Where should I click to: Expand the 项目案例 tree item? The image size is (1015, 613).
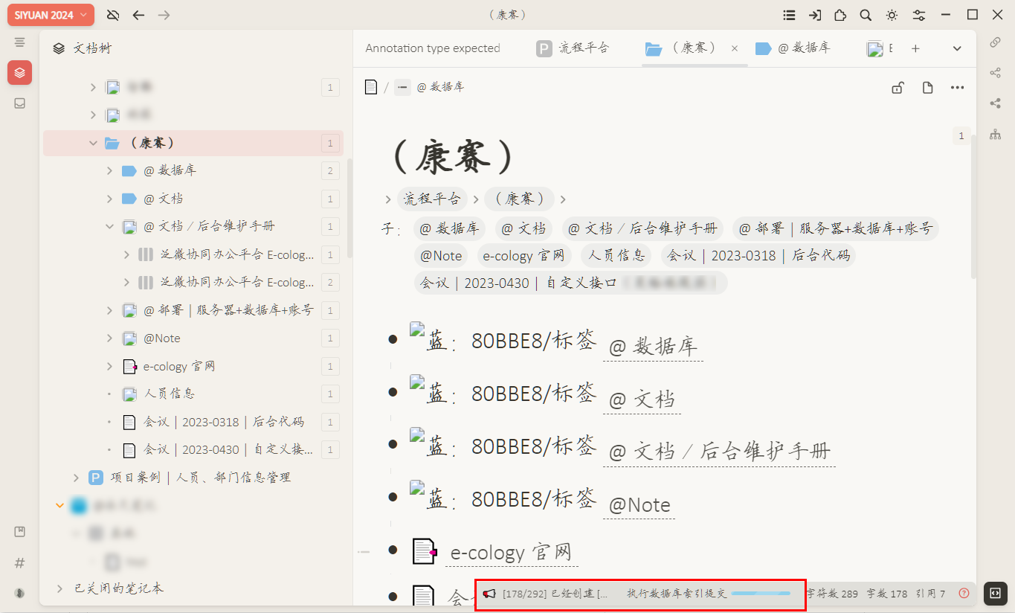(x=75, y=478)
